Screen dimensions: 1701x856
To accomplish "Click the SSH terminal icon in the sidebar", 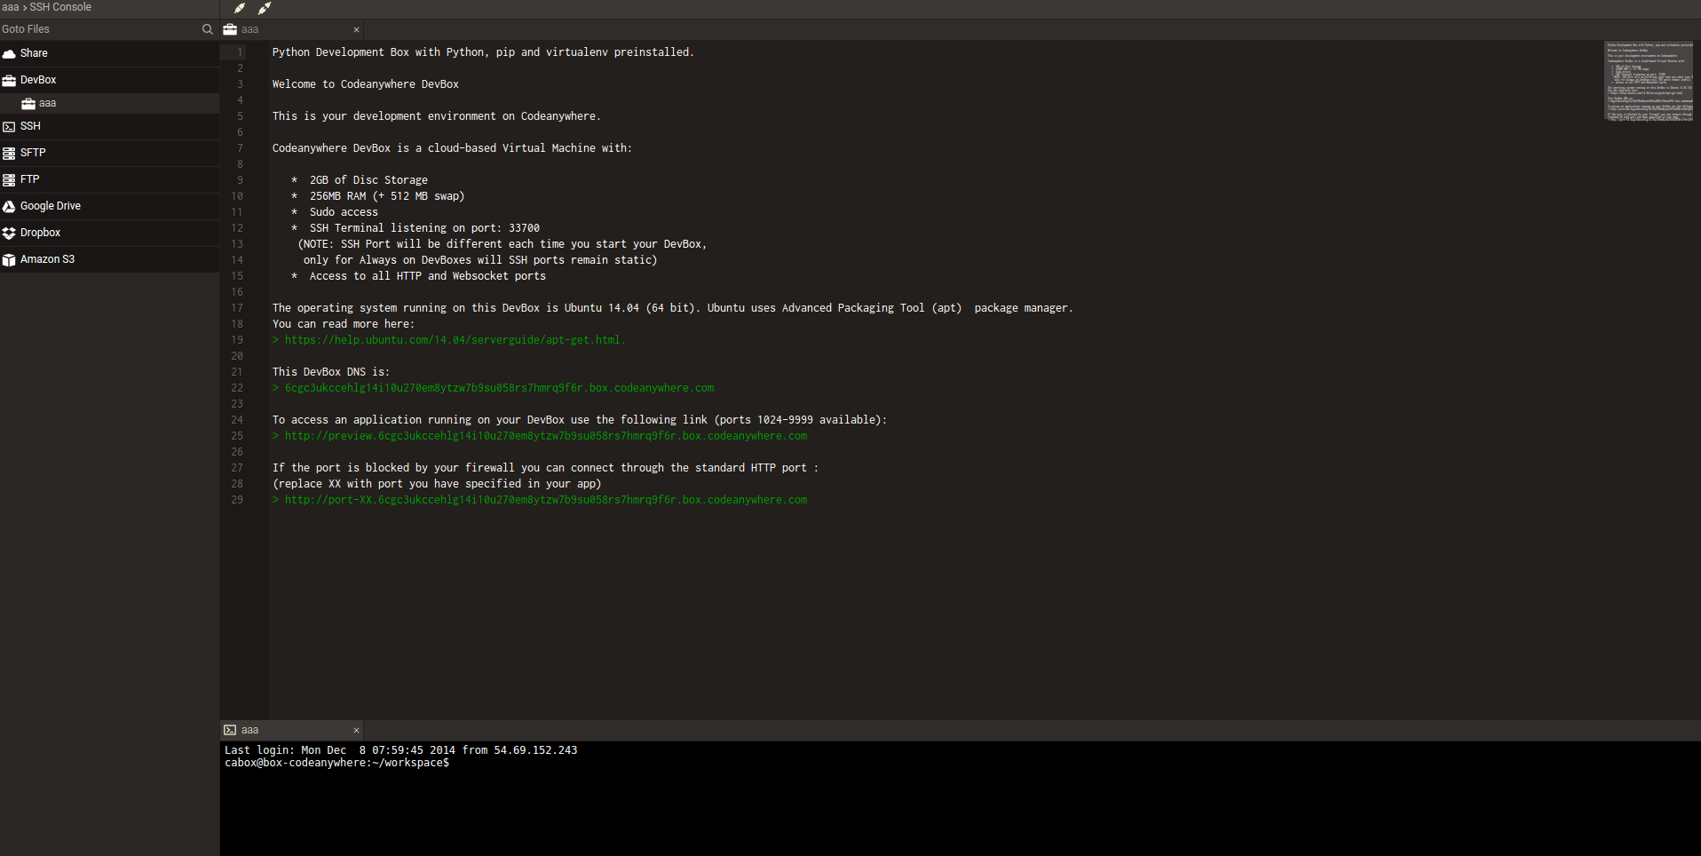I will 9,127.
